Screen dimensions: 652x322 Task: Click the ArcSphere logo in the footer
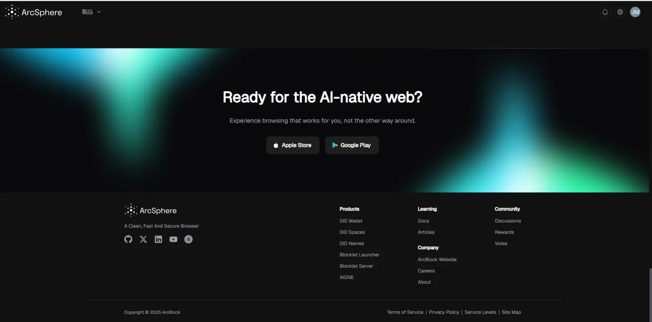click(x=150, y=210)
